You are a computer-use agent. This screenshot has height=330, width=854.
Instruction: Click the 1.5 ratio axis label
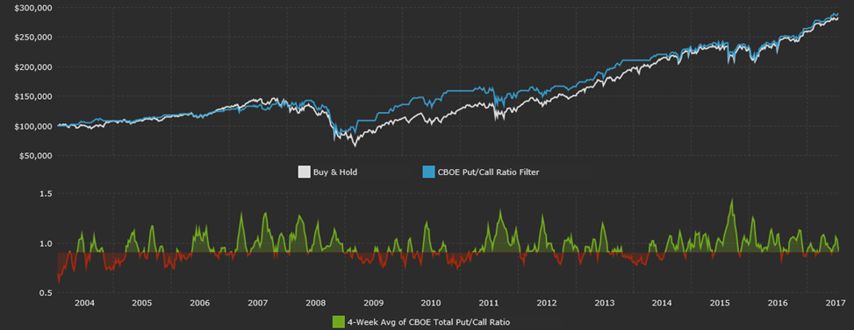[47, 193]
